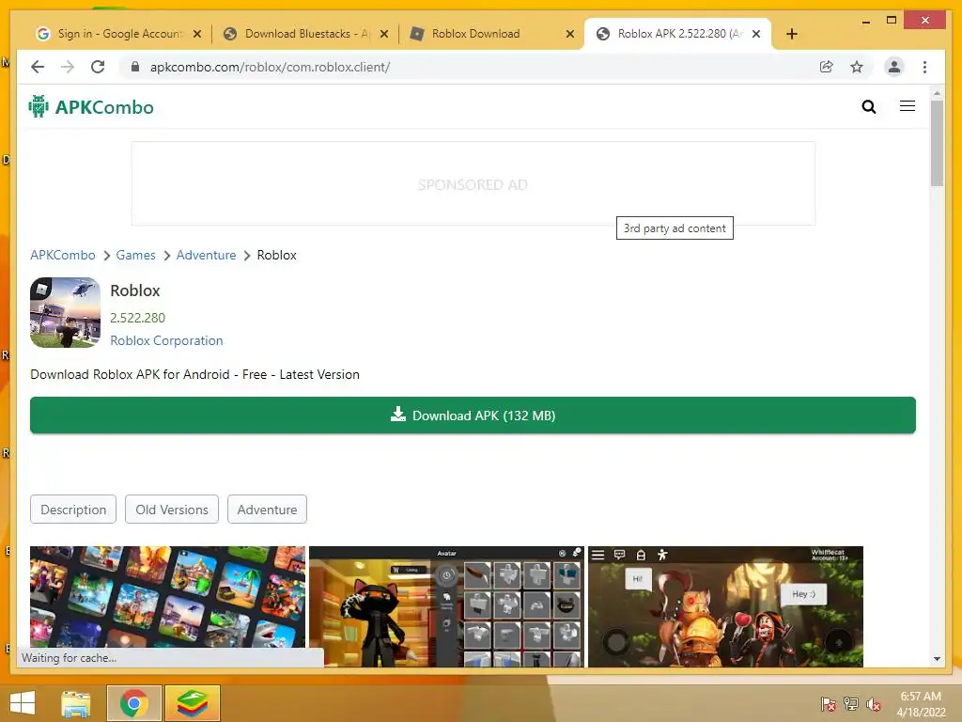
Task: Click the browser forward arrow
Action: pyautogui.click(x=68, y=67)
